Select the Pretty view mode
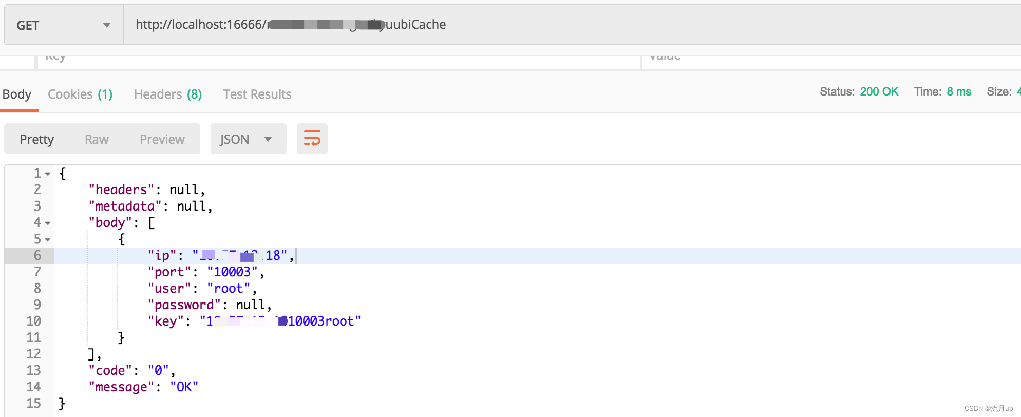The image size is (1021, 417). tap(37, 139)
